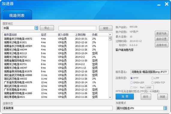171x114 pixels.
Task: Minimize the 加速器 window
Action: coord(159,5)
